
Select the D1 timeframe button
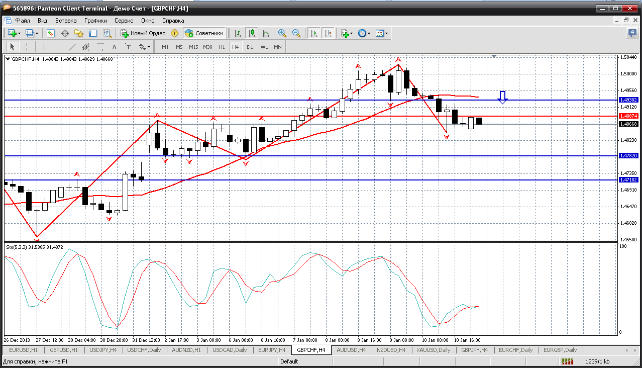point(250,47)
